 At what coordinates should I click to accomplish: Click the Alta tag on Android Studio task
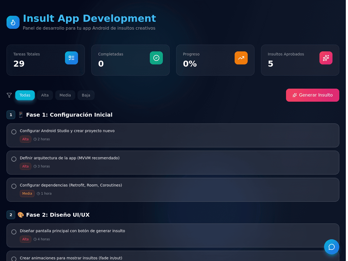26,139
